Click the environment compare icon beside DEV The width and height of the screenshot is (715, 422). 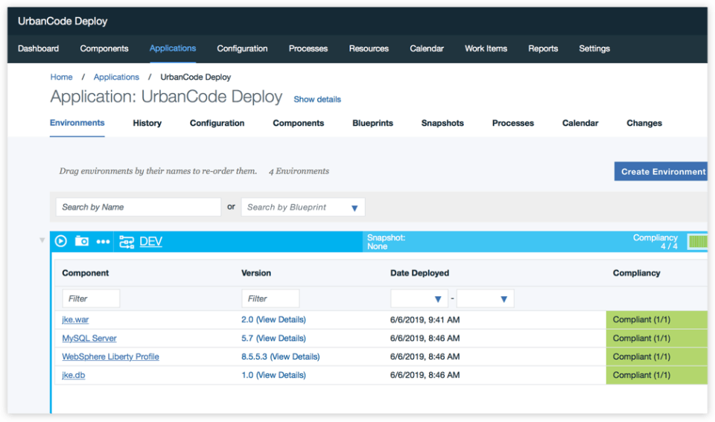(127, 242)
